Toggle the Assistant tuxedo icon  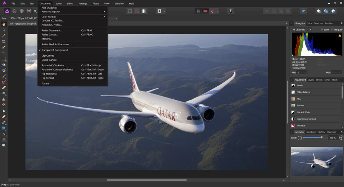coord(230,11)
